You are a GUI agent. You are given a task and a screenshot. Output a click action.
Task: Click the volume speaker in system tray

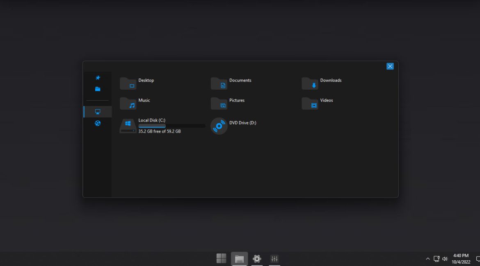[x=445, y=259]
